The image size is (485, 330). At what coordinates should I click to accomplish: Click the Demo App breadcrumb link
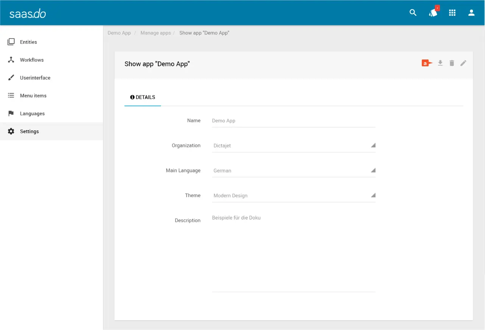tap(119, 33)
